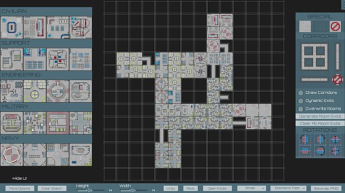Save the station as PNG
The width and height of the screenshot is (345, 193).
pyautogui.click(x=326, y=188)
